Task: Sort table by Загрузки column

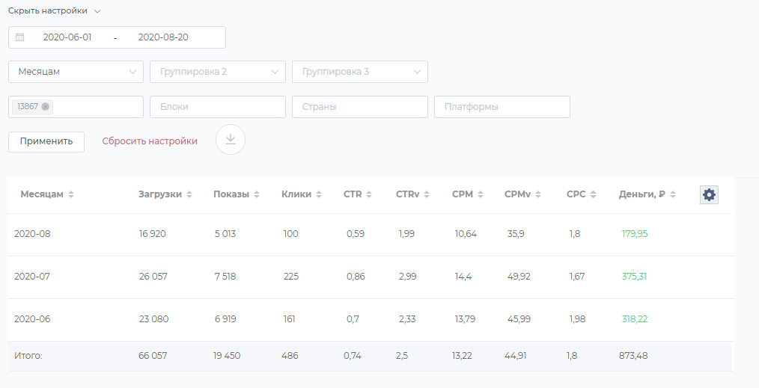Action: (189, 194)
